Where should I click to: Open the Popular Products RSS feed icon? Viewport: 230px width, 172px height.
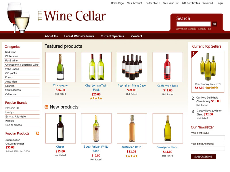[x=37, y=133]
